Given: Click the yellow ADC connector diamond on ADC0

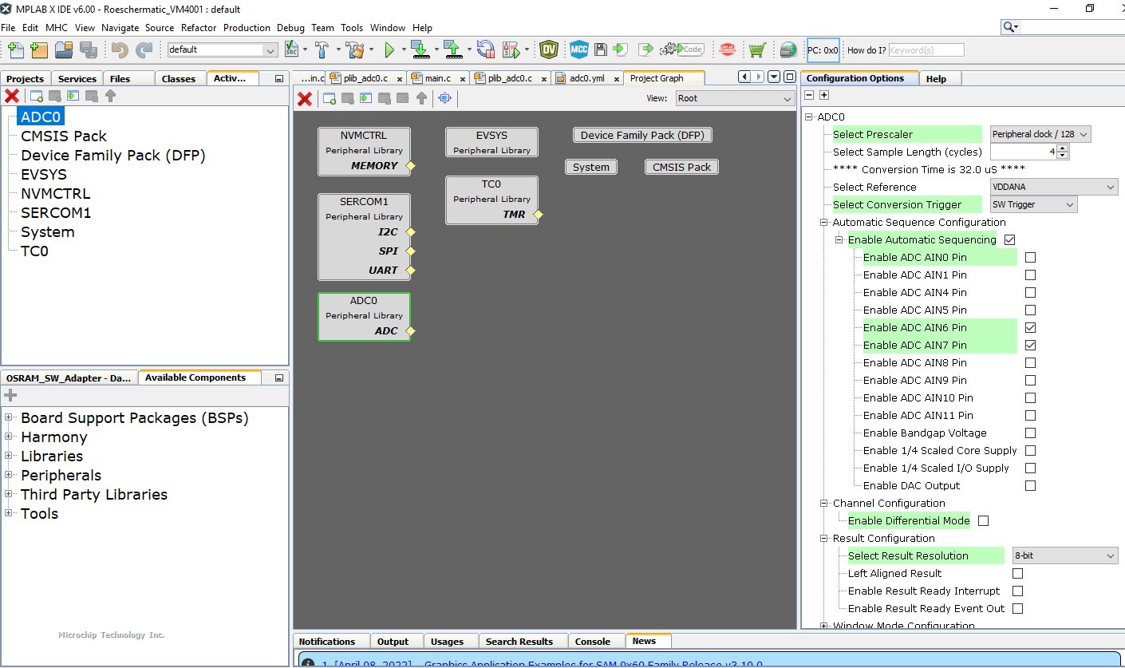Looking at the screenshot, I should [411, 330].
